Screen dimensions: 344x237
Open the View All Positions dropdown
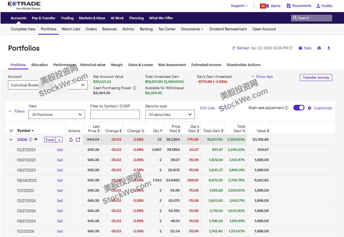[57, 114]
